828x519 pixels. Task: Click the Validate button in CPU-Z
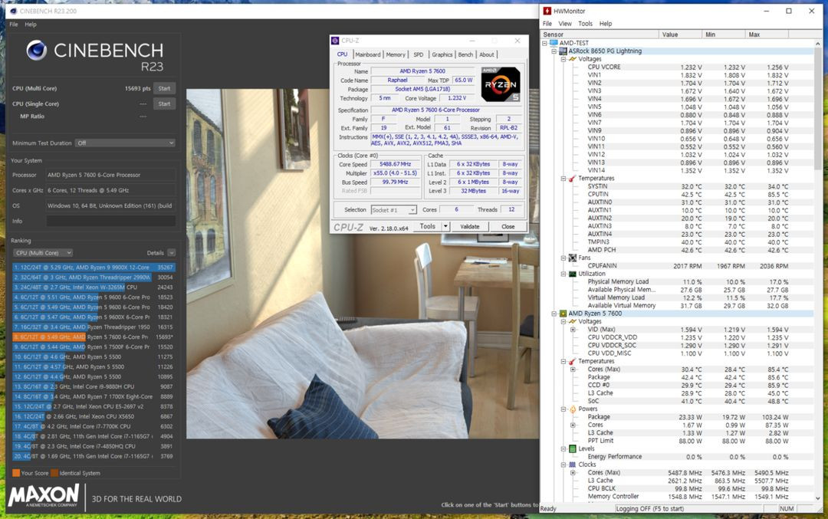[x=469, y=226]
